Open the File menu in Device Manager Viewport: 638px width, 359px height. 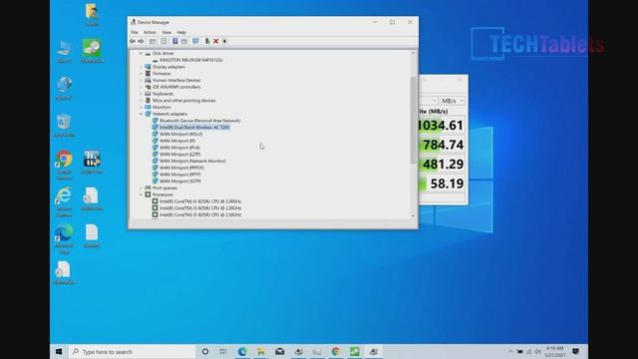coord(135,32)
